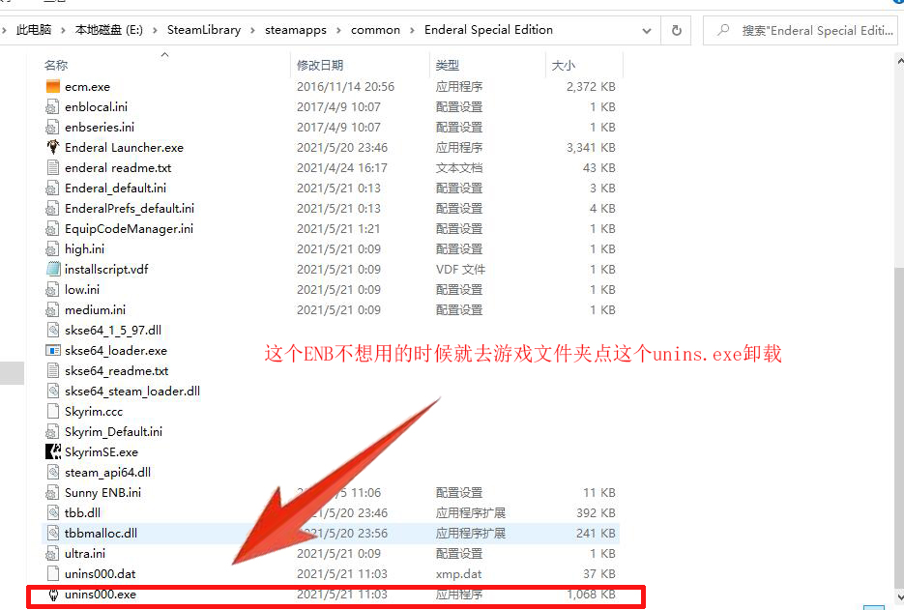
Task: Expand chevron after 本地磁盘 (E:) breadcrumb
Action: [x=155, y=30]
